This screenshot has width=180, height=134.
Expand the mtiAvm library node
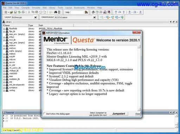click(x=4, y=45)
